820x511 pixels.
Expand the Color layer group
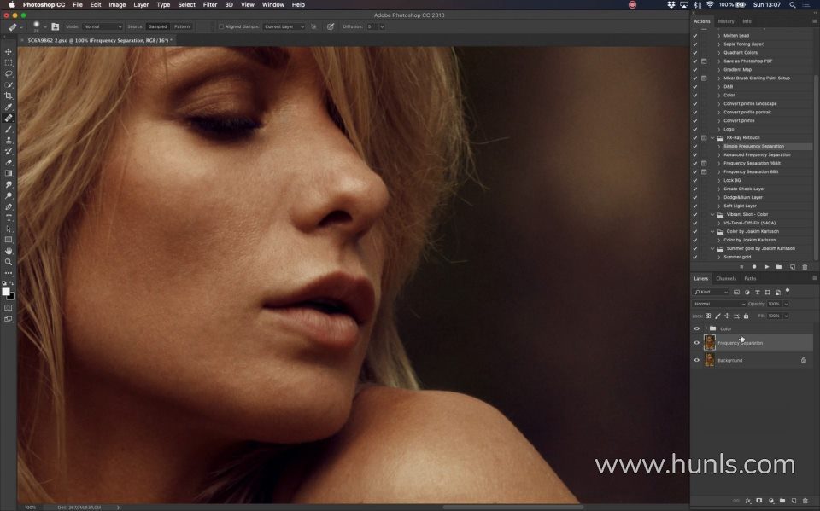pyautogui.click(x=706, y=328)
